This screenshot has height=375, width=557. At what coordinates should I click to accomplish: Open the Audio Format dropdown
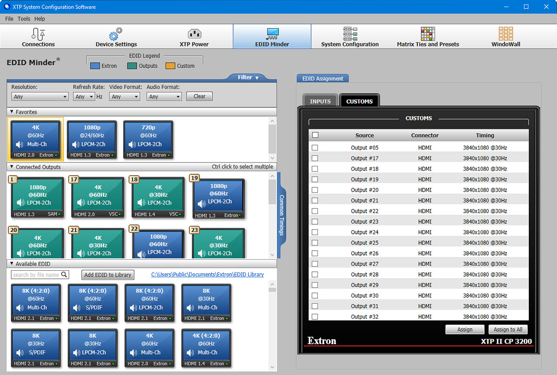click(x=164, y=97)
